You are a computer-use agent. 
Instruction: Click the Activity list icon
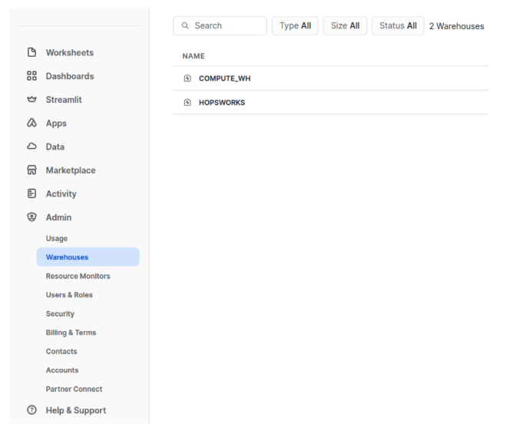click(31, 194)
